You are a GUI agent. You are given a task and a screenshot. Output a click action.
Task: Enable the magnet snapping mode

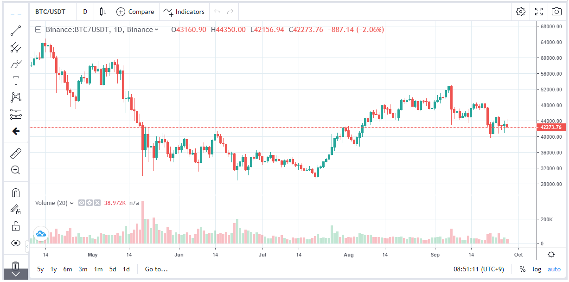[x=16, y=192]
